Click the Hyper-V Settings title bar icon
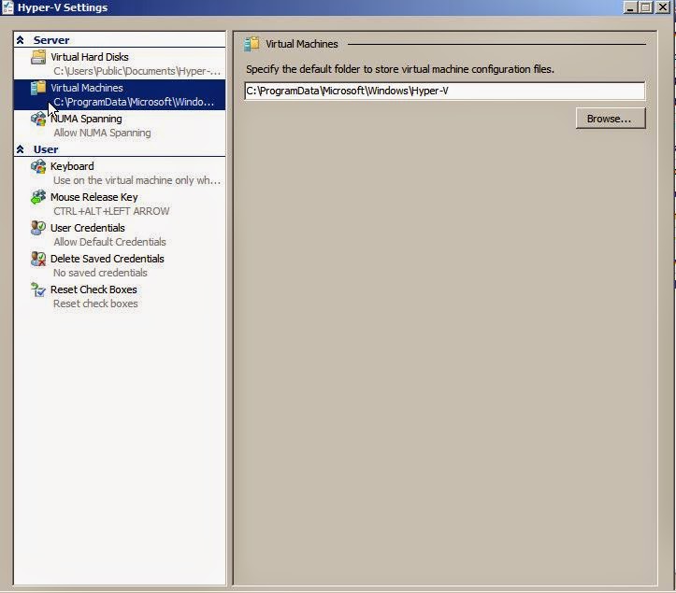 tap(7, 7)
